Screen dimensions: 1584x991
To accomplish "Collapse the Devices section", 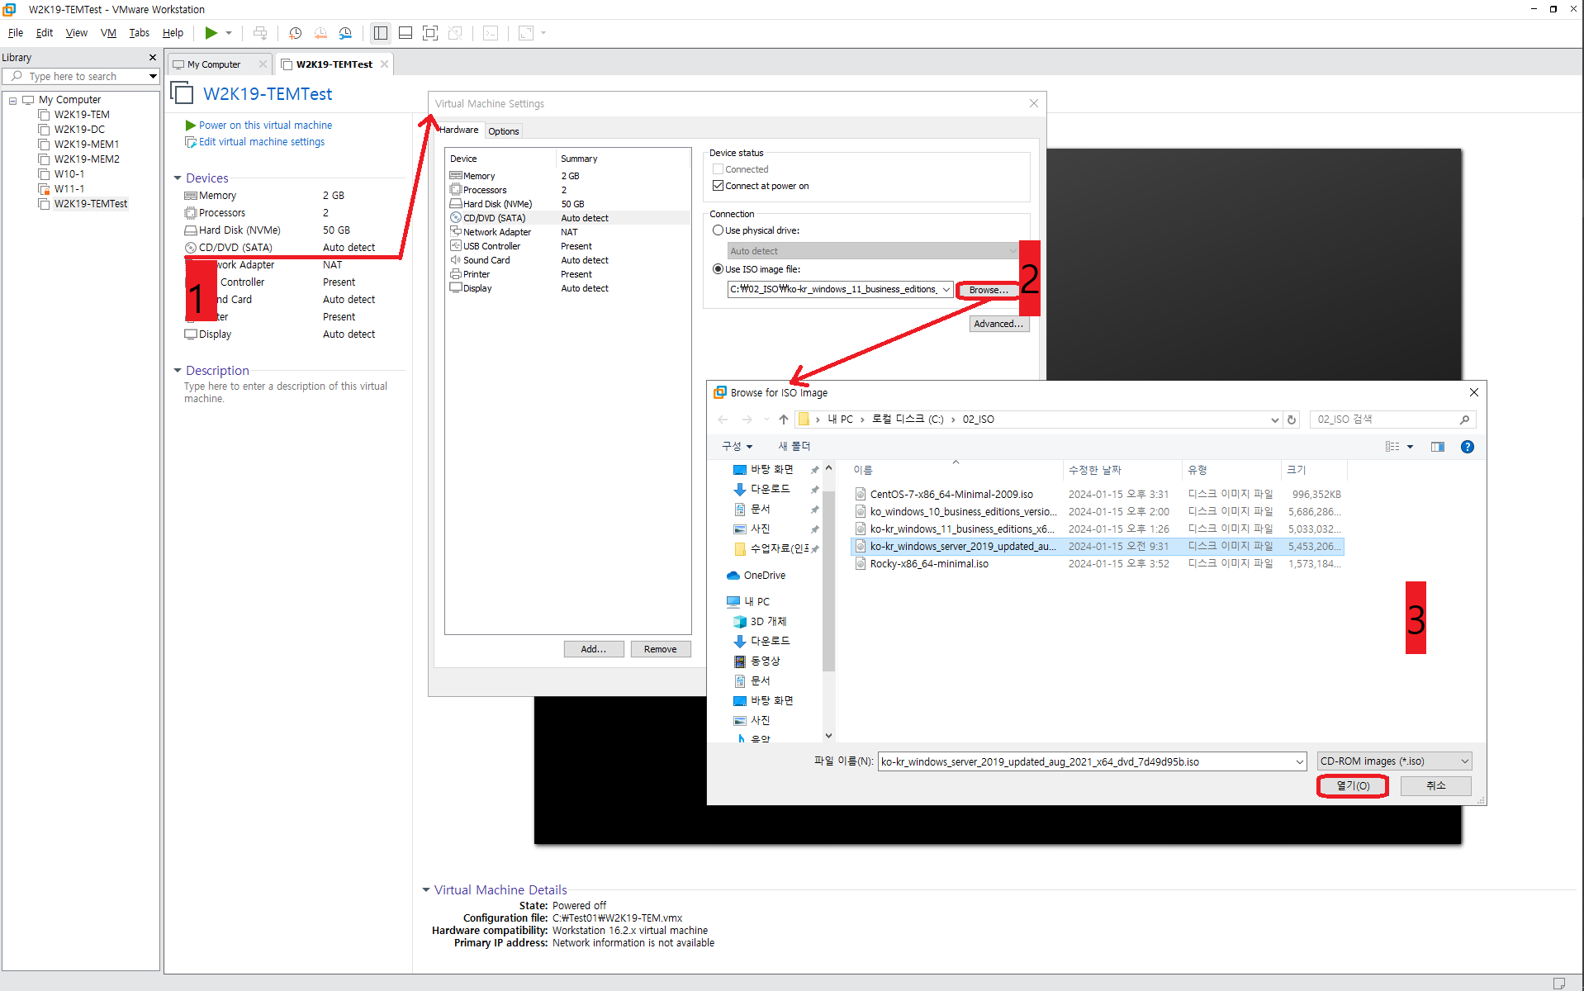I will tap(178, 178).
